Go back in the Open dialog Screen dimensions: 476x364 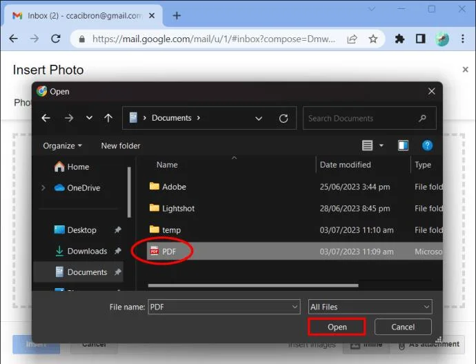pyautogui.click(x=46, y=118)
